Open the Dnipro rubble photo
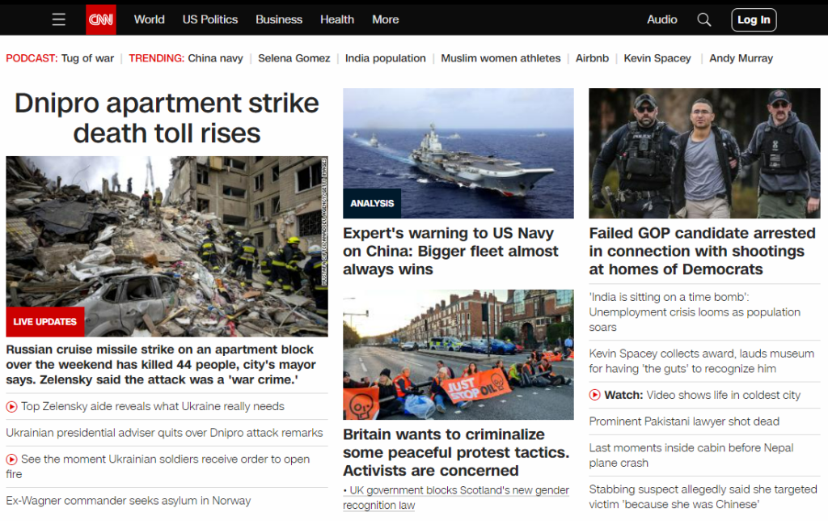 (167, 246)
